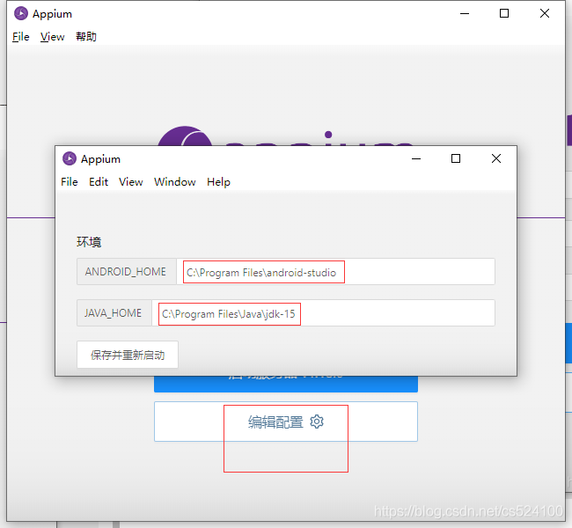This screenshot has height=528, width=572.
Task: Open Window menu in front Appium dialog
Action: coord(175,181)
